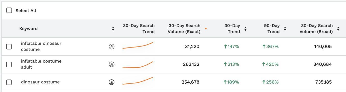Sort by 90-Day Trend column arrows
The width and height of the screenshot is (346, 92).
click(x=285, y=29)
